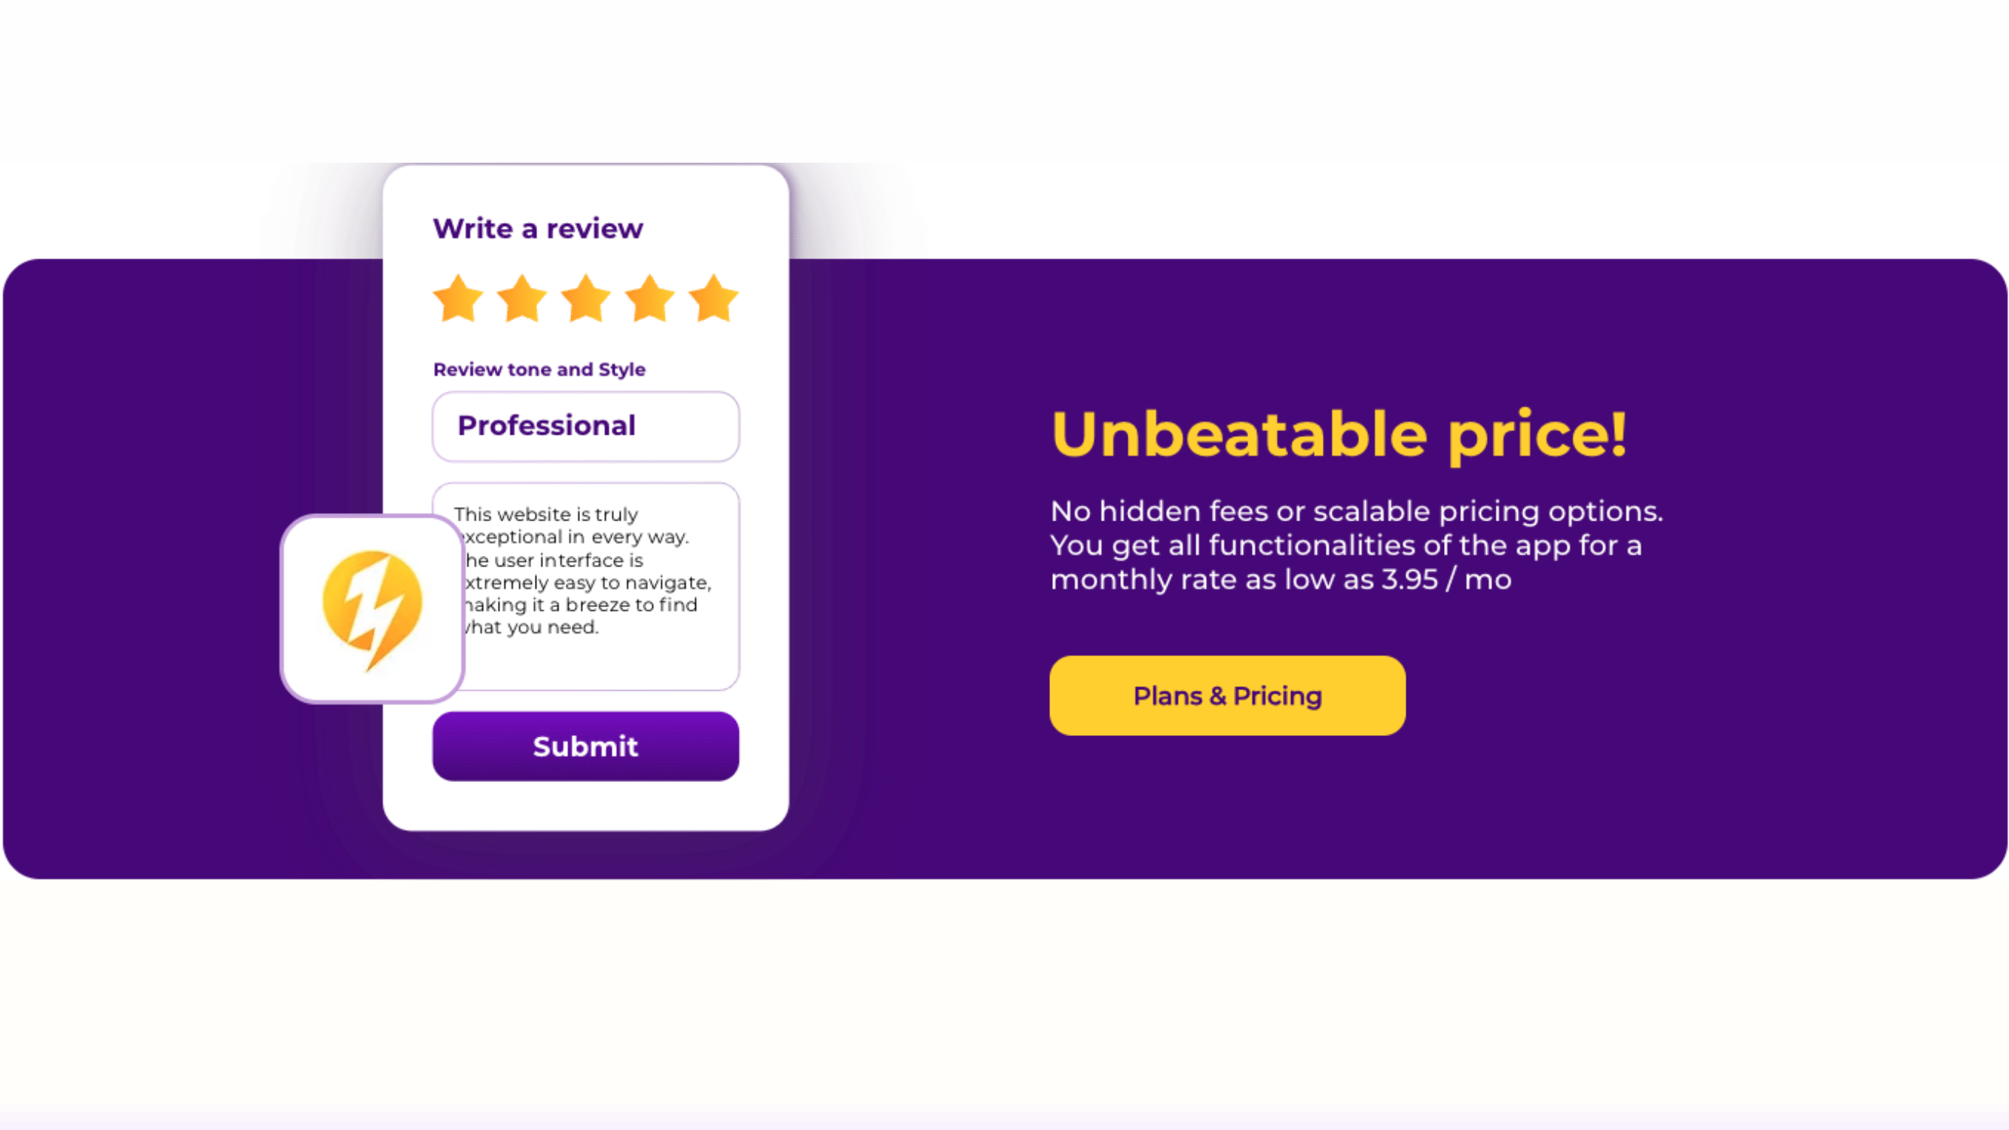2009x1130 pixels.
Task: Click the 'Unbeatable price!' headline
Action: click(1339, 434)
